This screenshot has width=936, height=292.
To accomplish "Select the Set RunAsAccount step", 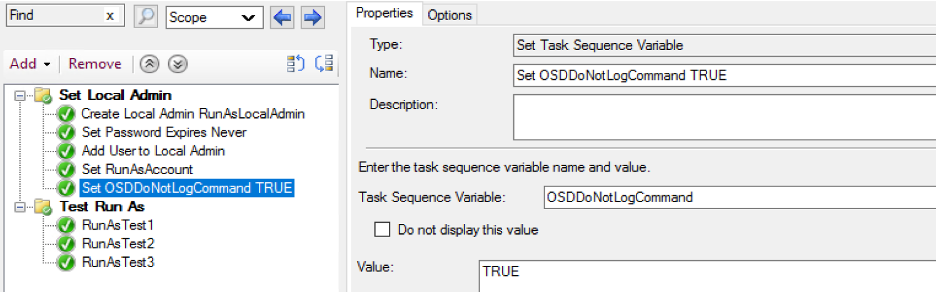I will point(137,170).
